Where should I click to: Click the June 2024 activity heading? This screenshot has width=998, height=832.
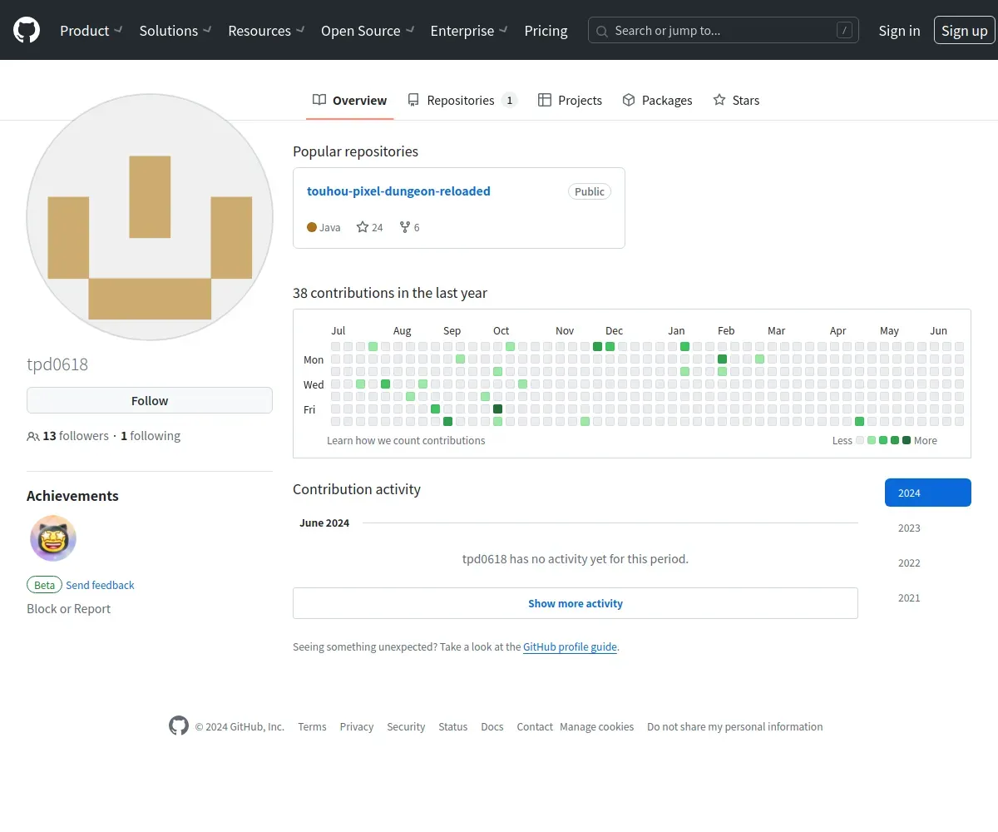click(x=324, y=523)
